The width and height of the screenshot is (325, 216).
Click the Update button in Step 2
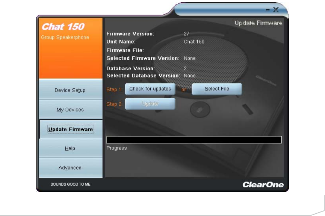(x=150, y=103)
